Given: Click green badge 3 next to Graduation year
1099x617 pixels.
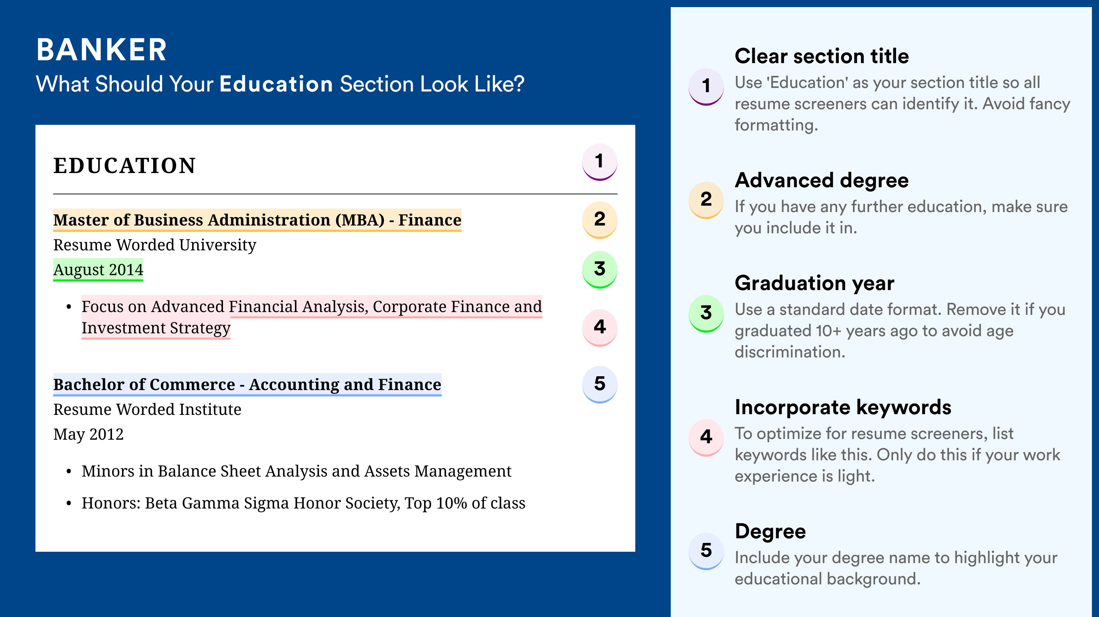Looking at the screenshot, I should [706, 313].
